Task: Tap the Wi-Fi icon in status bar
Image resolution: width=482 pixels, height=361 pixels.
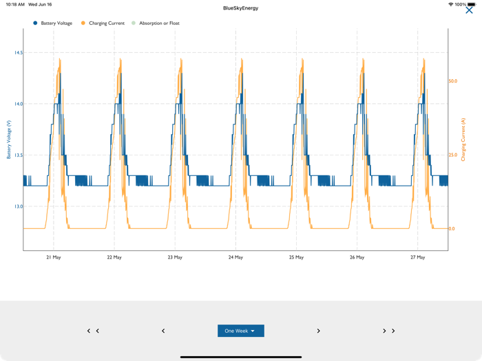Action: [450, 4]
